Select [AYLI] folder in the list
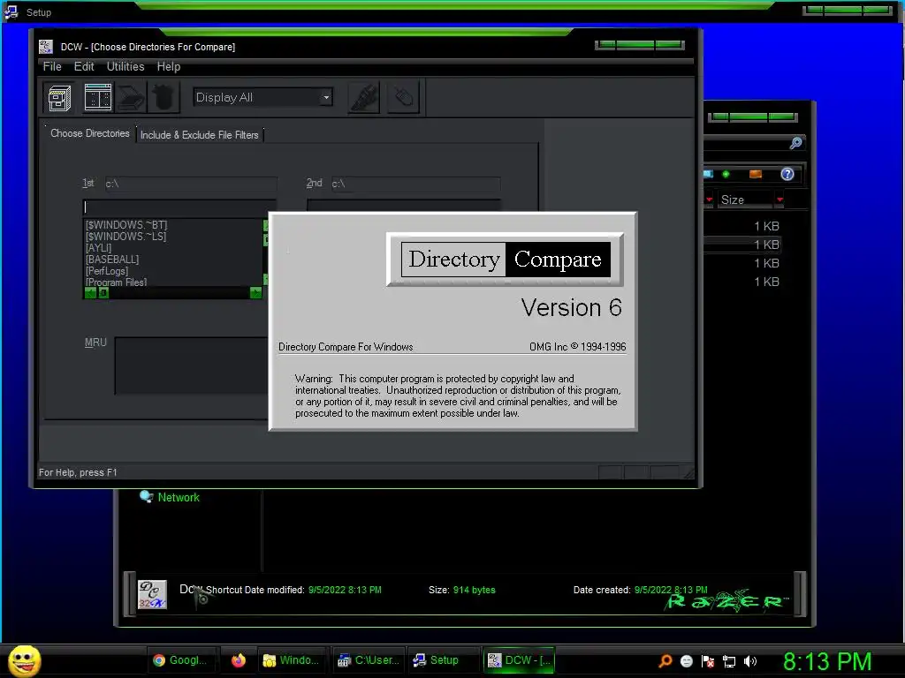The image size is (905, 678). (99, 248)
